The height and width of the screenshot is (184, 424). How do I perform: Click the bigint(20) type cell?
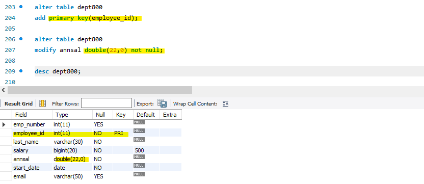tap(72, 150)
